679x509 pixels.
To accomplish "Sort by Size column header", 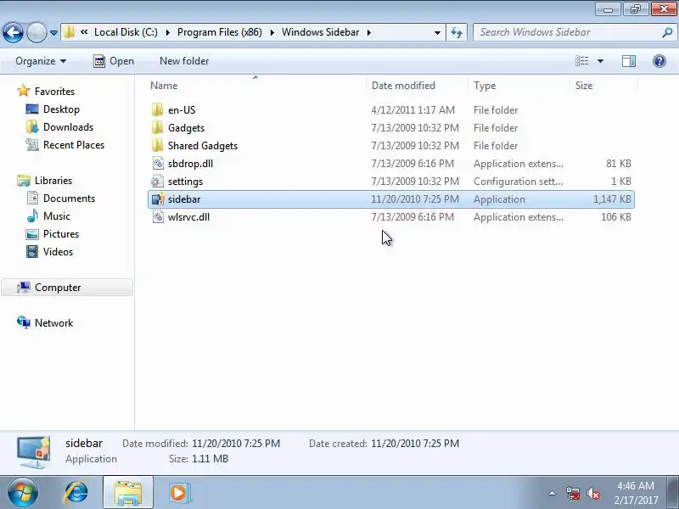I will [x=604, y=86].
